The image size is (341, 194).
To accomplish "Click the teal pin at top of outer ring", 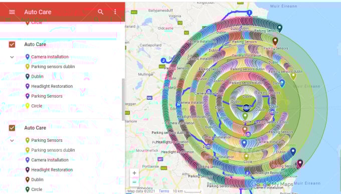I will (x=279, y=28).
